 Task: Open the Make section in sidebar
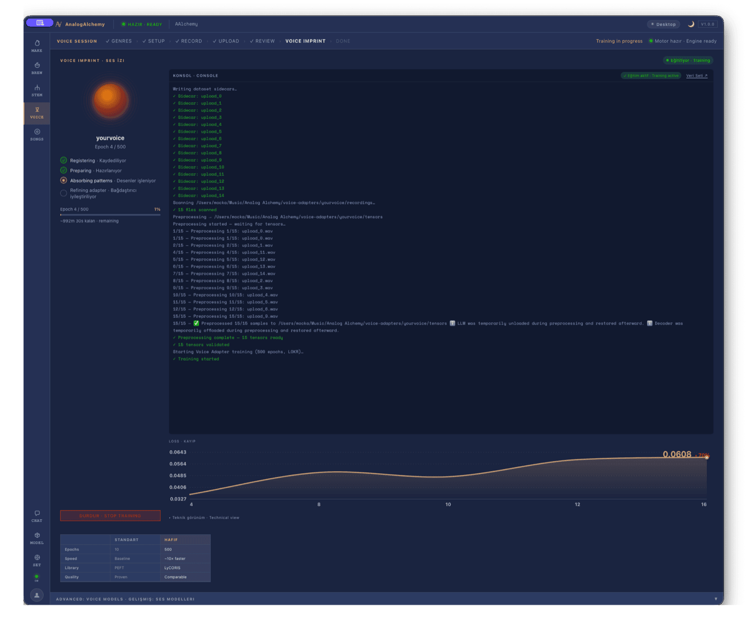point(37,46)
